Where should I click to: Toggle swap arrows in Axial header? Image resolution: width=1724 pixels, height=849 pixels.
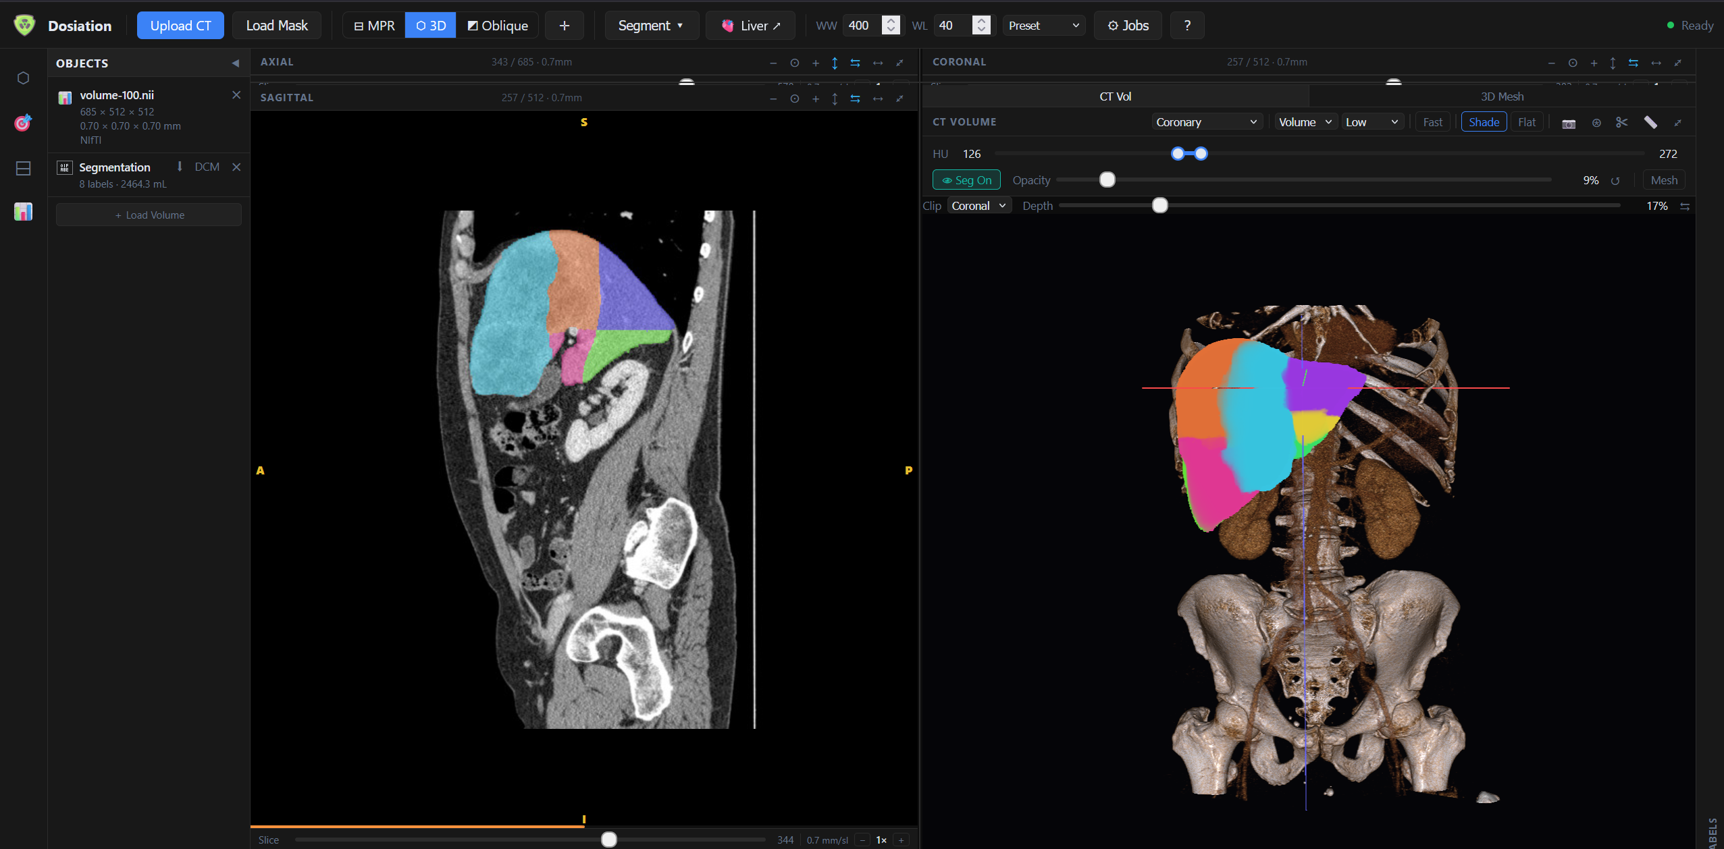[x=856, y=63]
